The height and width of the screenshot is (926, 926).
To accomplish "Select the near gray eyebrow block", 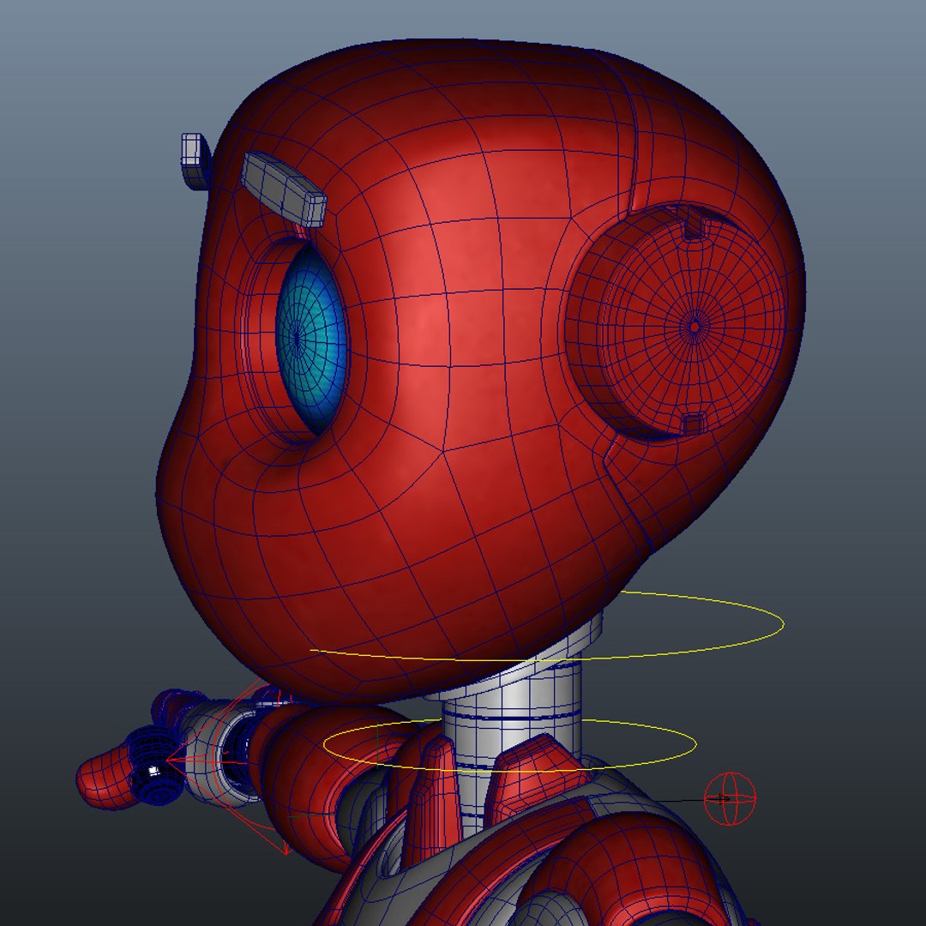I will tap(285, 189).
